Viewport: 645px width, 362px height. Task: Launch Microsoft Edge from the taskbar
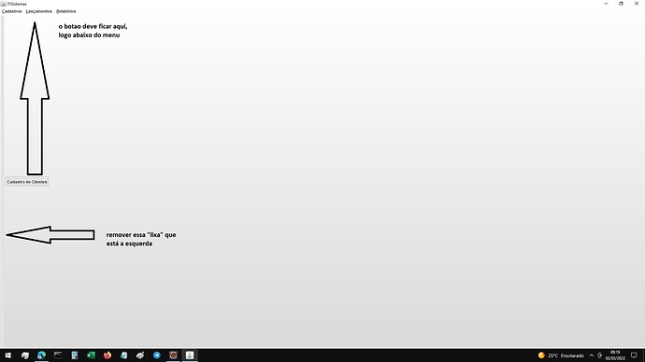point(41,355)
